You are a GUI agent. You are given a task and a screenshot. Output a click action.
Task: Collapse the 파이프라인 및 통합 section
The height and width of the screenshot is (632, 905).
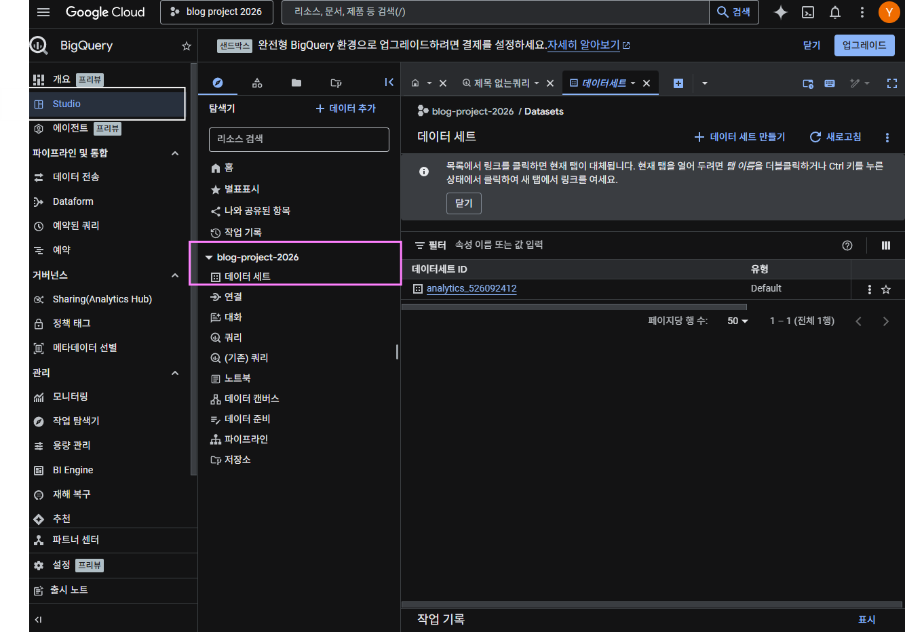pos(175,153)
